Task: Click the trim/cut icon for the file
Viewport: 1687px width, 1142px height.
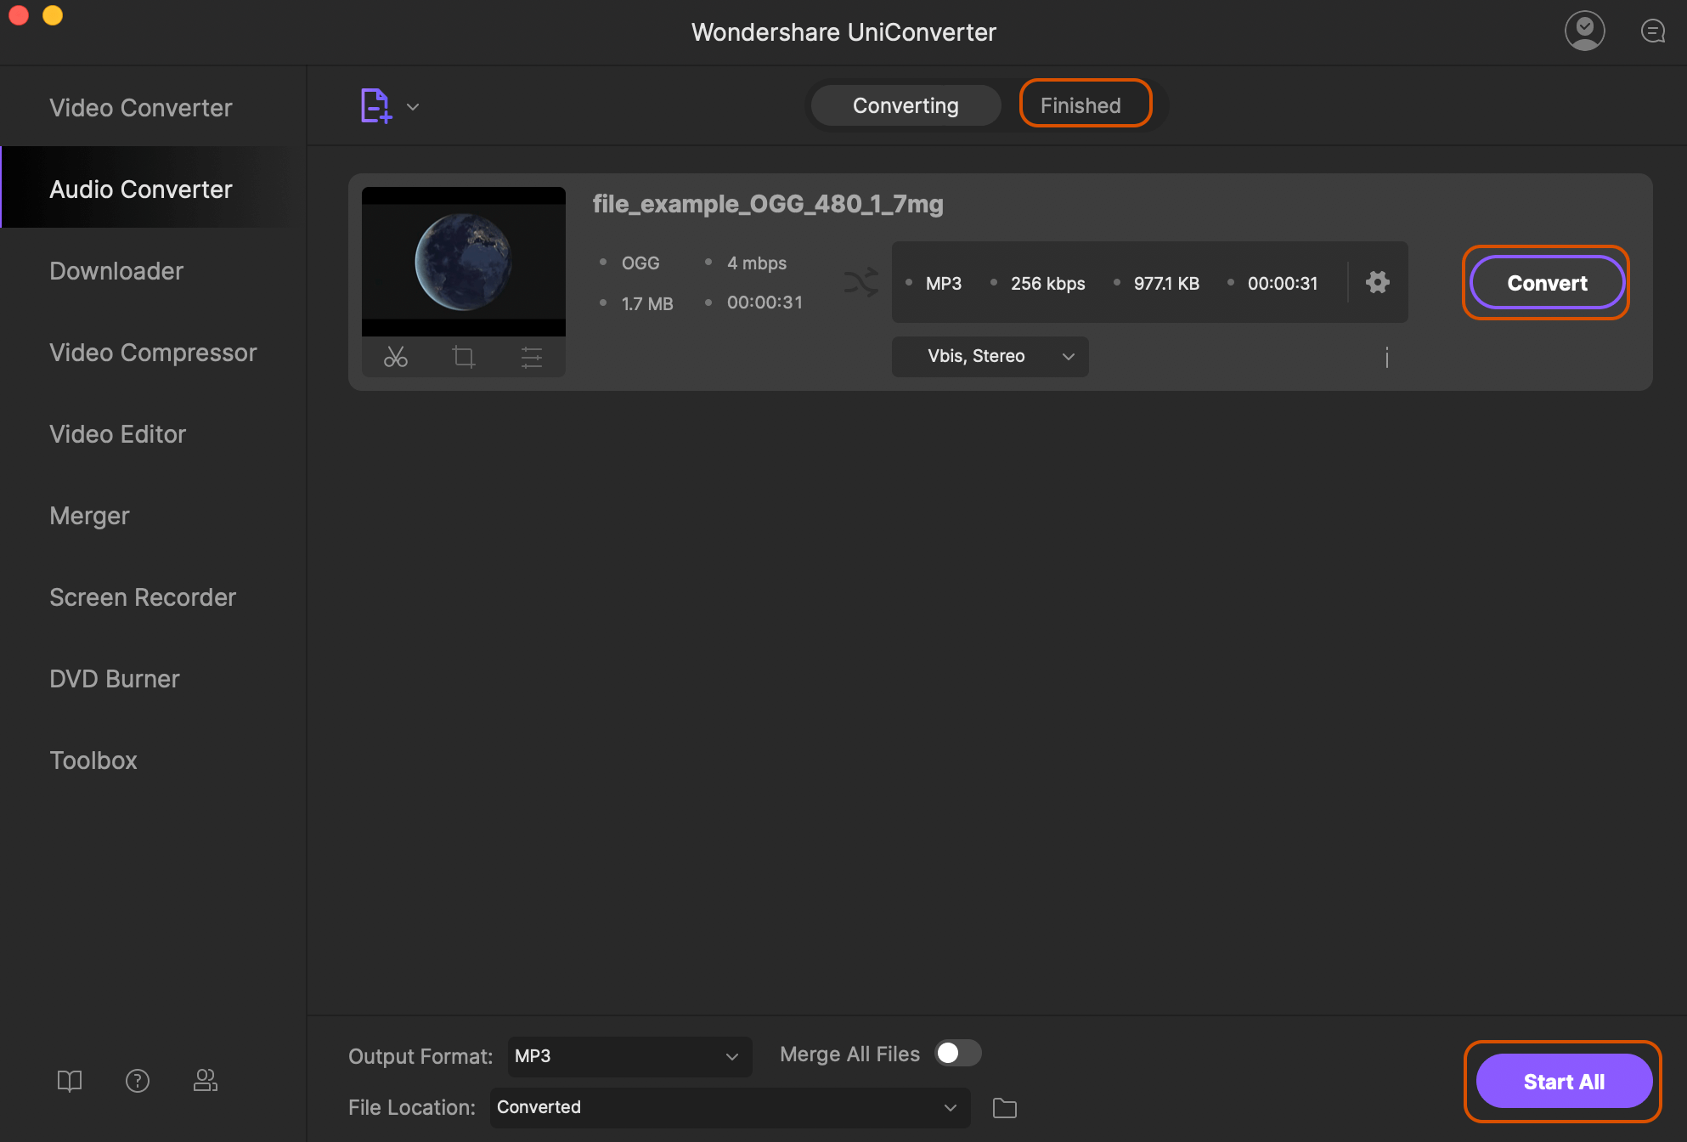Action: (395, 355)
